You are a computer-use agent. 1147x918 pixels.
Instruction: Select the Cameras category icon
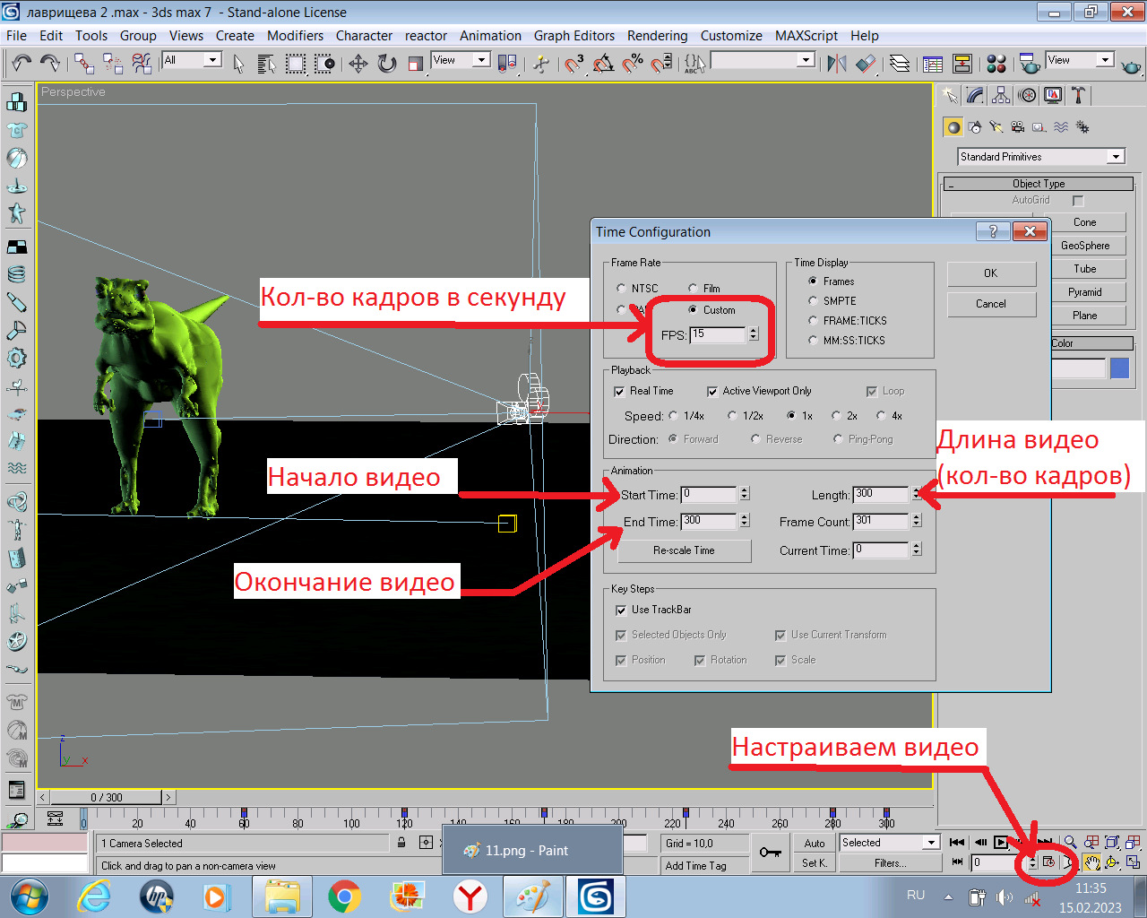(1017, 127)
